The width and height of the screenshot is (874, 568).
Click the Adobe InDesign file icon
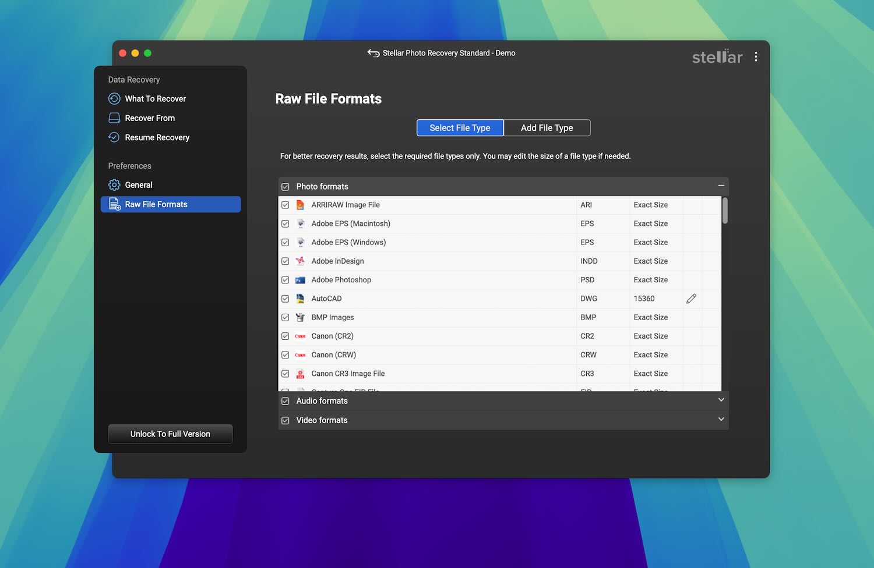(300, 261)
